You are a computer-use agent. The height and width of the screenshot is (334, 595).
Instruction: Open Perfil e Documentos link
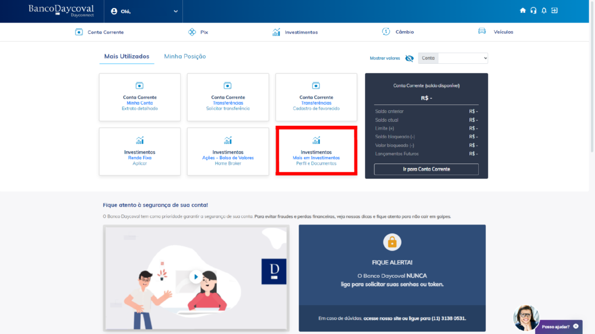pyautogui.click(x=316, y=164)
